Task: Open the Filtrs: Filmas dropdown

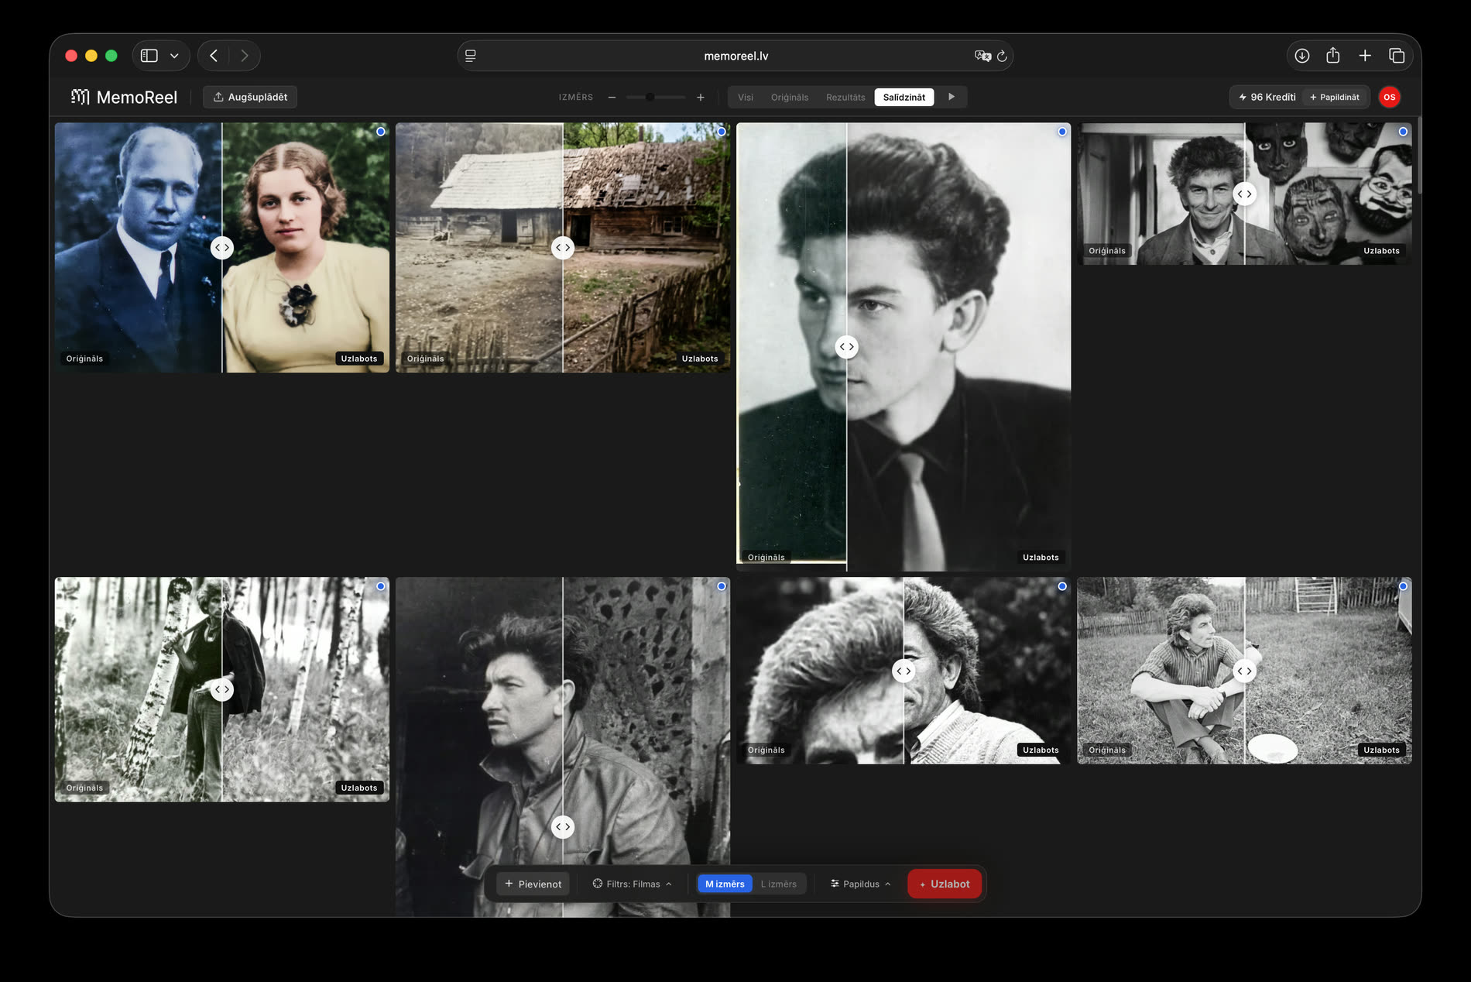Action: [632, 884]
